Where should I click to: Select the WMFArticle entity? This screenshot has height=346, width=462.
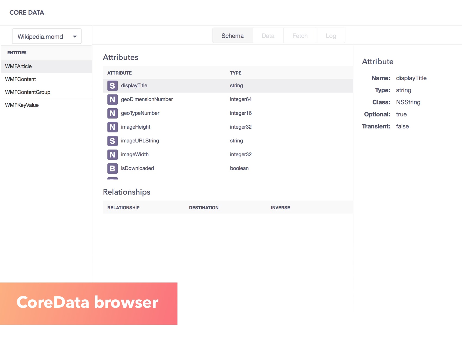pos(18,66)
